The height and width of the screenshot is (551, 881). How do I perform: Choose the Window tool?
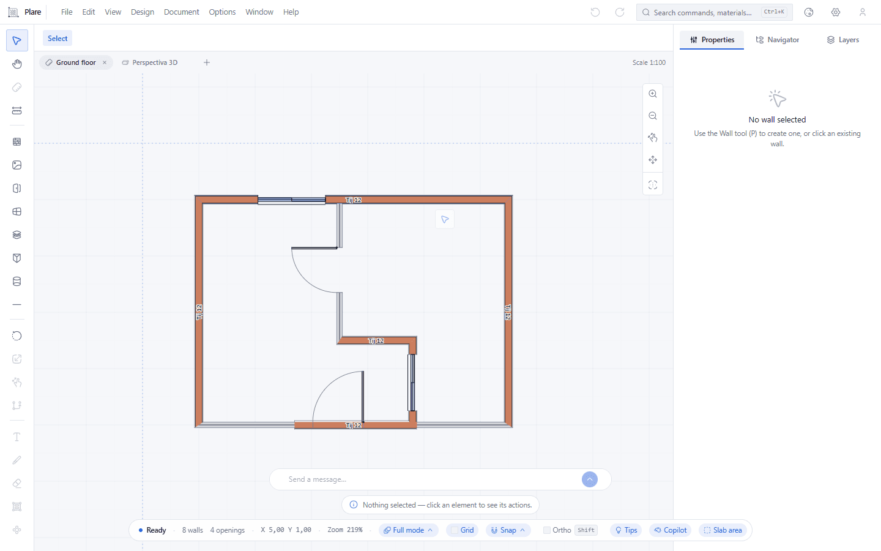17,211
